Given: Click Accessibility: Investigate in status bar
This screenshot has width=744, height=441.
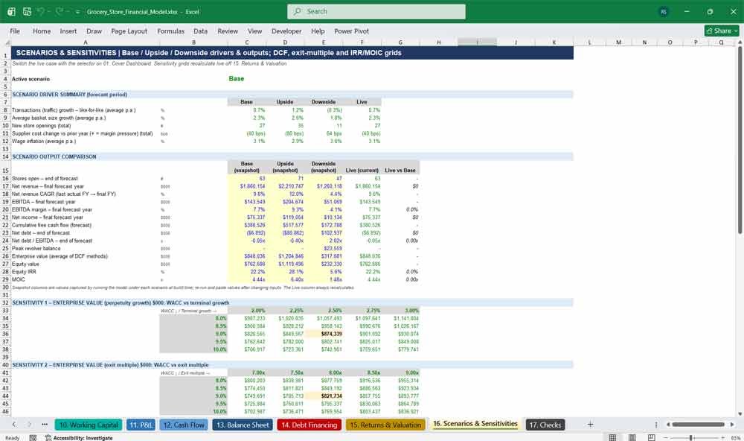Looking at the screenshot, I should (79, 438).
